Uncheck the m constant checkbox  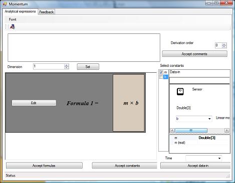tap(161, 72)
